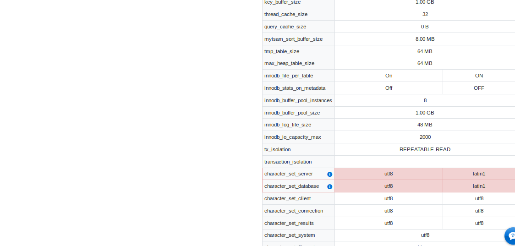Viewport: 515px width, 246px height.
Task: Select the innodb_buffer_pool_size label
Action: coord(292,113)
